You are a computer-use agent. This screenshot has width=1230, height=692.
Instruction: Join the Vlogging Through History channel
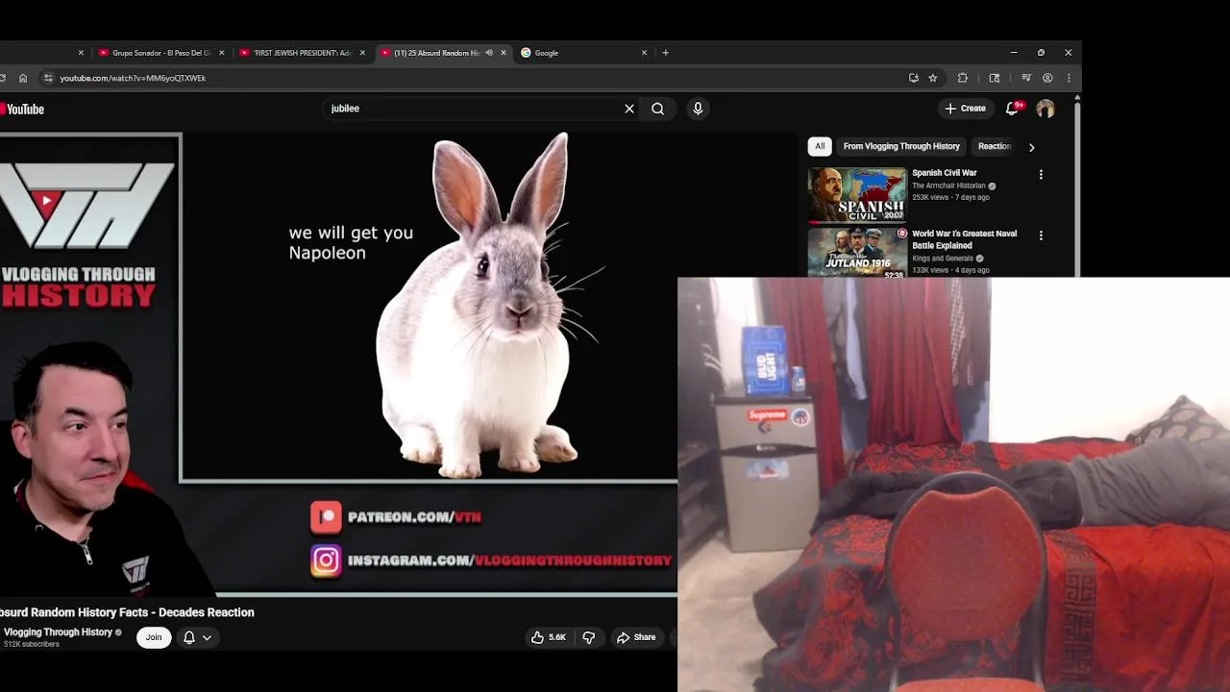(154, 637)
